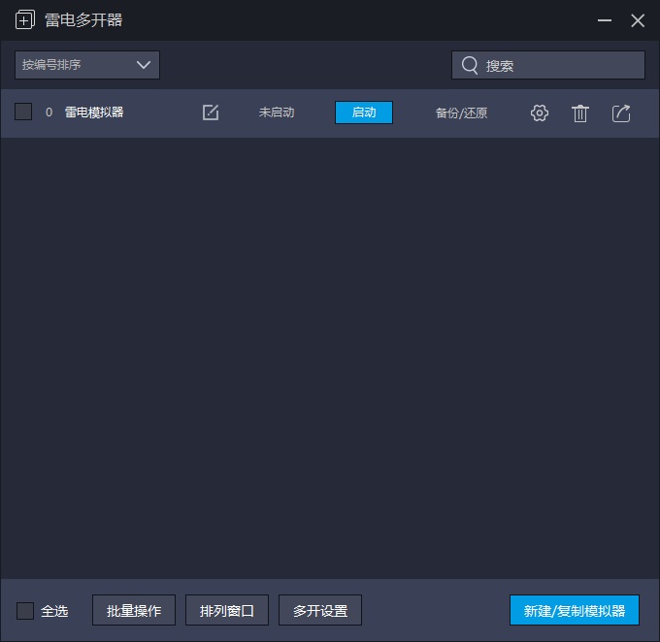Tick the checkbox for 雷电模拟器 row

tap(23, 112)
